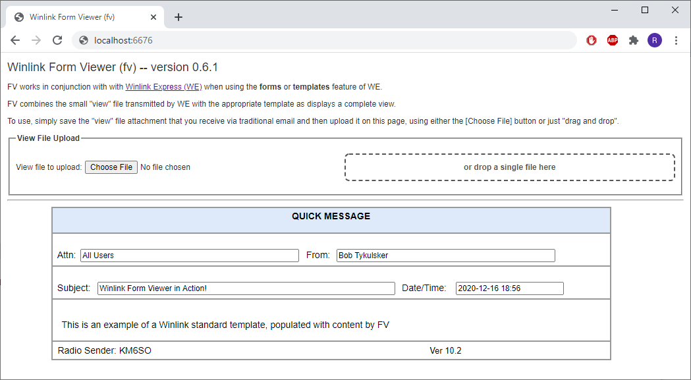Open a new browser tab with the plus button

click(178, 17)
